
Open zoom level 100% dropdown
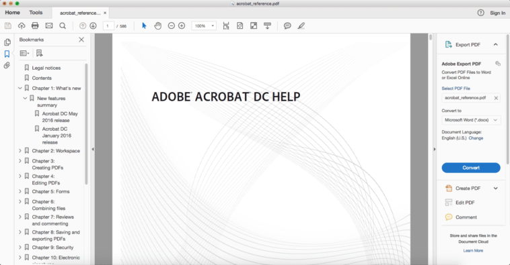coord(204,25)
